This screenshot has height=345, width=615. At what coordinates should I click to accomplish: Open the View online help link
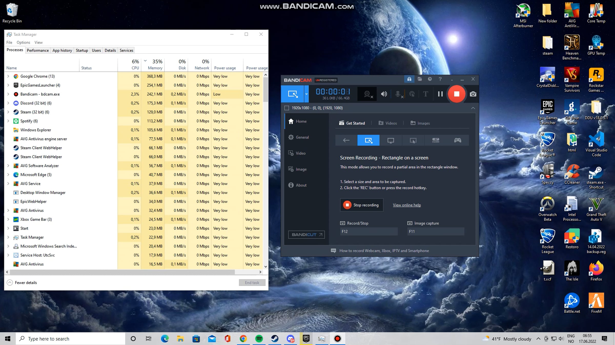coord(407,205)
